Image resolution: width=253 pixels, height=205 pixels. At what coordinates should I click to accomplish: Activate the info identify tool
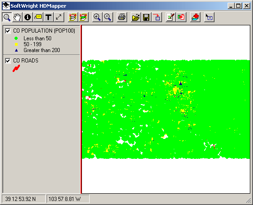[28, 17]
